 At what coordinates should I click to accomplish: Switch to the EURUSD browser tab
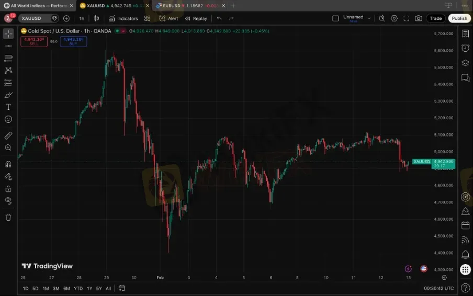pos(190,6)
